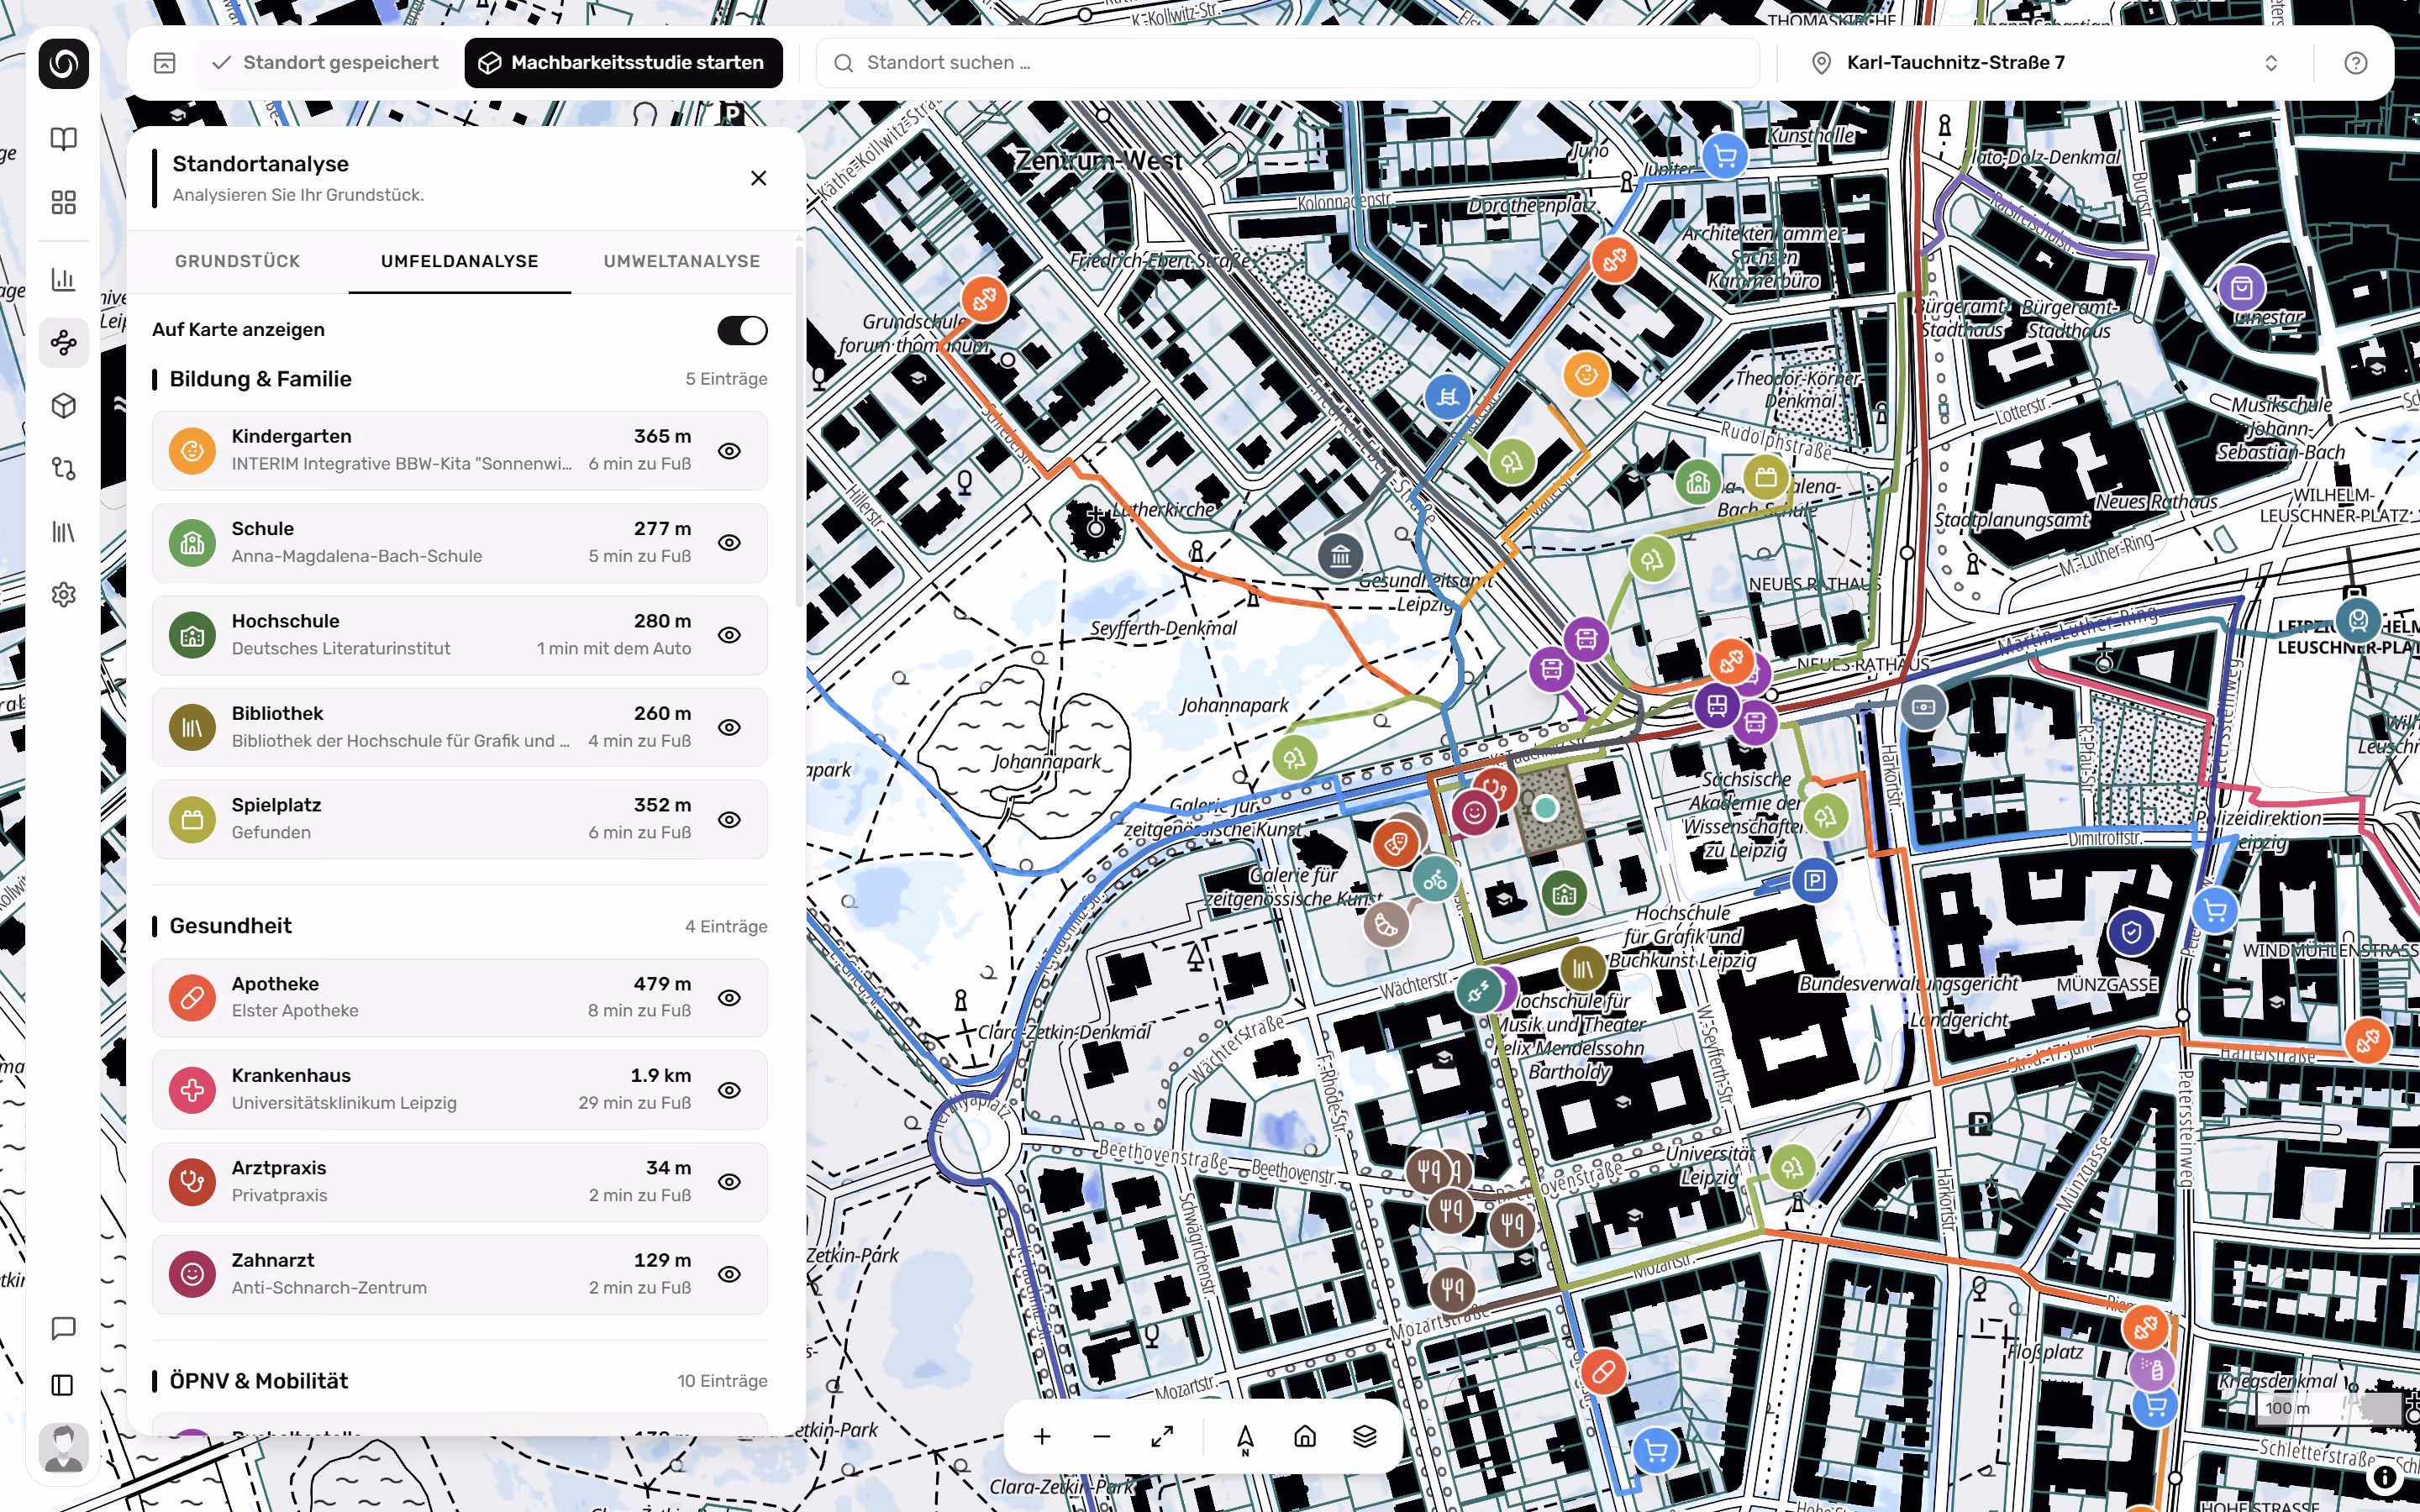
Task: Select the 3D cube icon in sidebar
Action: tap(63, 406)
